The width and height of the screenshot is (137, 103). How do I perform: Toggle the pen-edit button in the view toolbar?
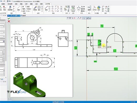pos(87,18)
